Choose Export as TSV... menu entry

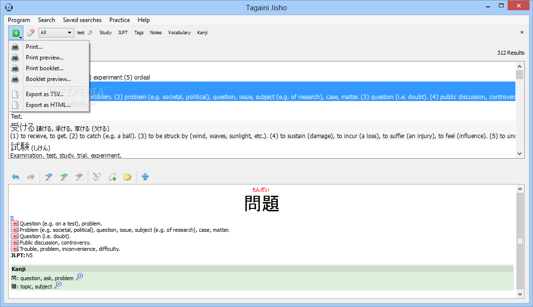[x=49, y=94]
